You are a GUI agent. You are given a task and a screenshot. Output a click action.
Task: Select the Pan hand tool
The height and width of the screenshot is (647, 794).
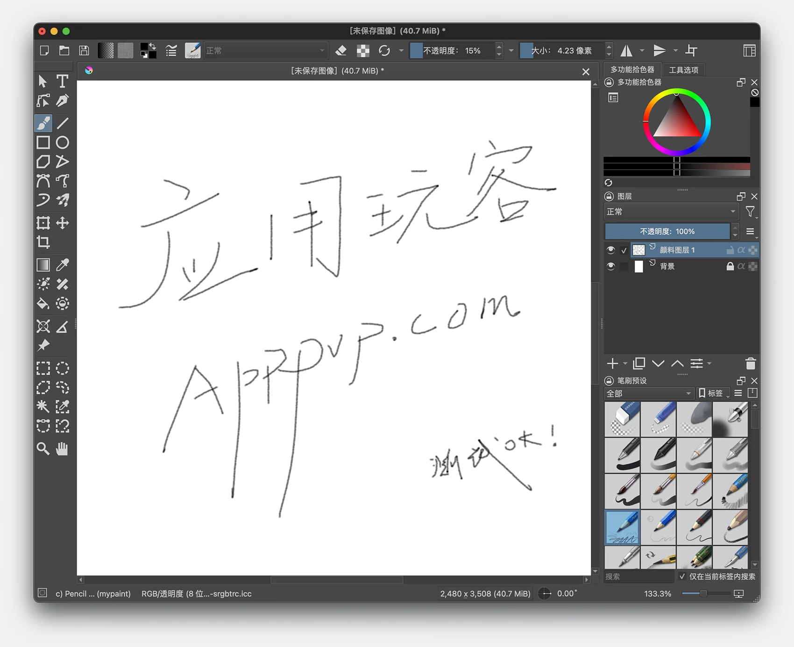coord(62,449)
